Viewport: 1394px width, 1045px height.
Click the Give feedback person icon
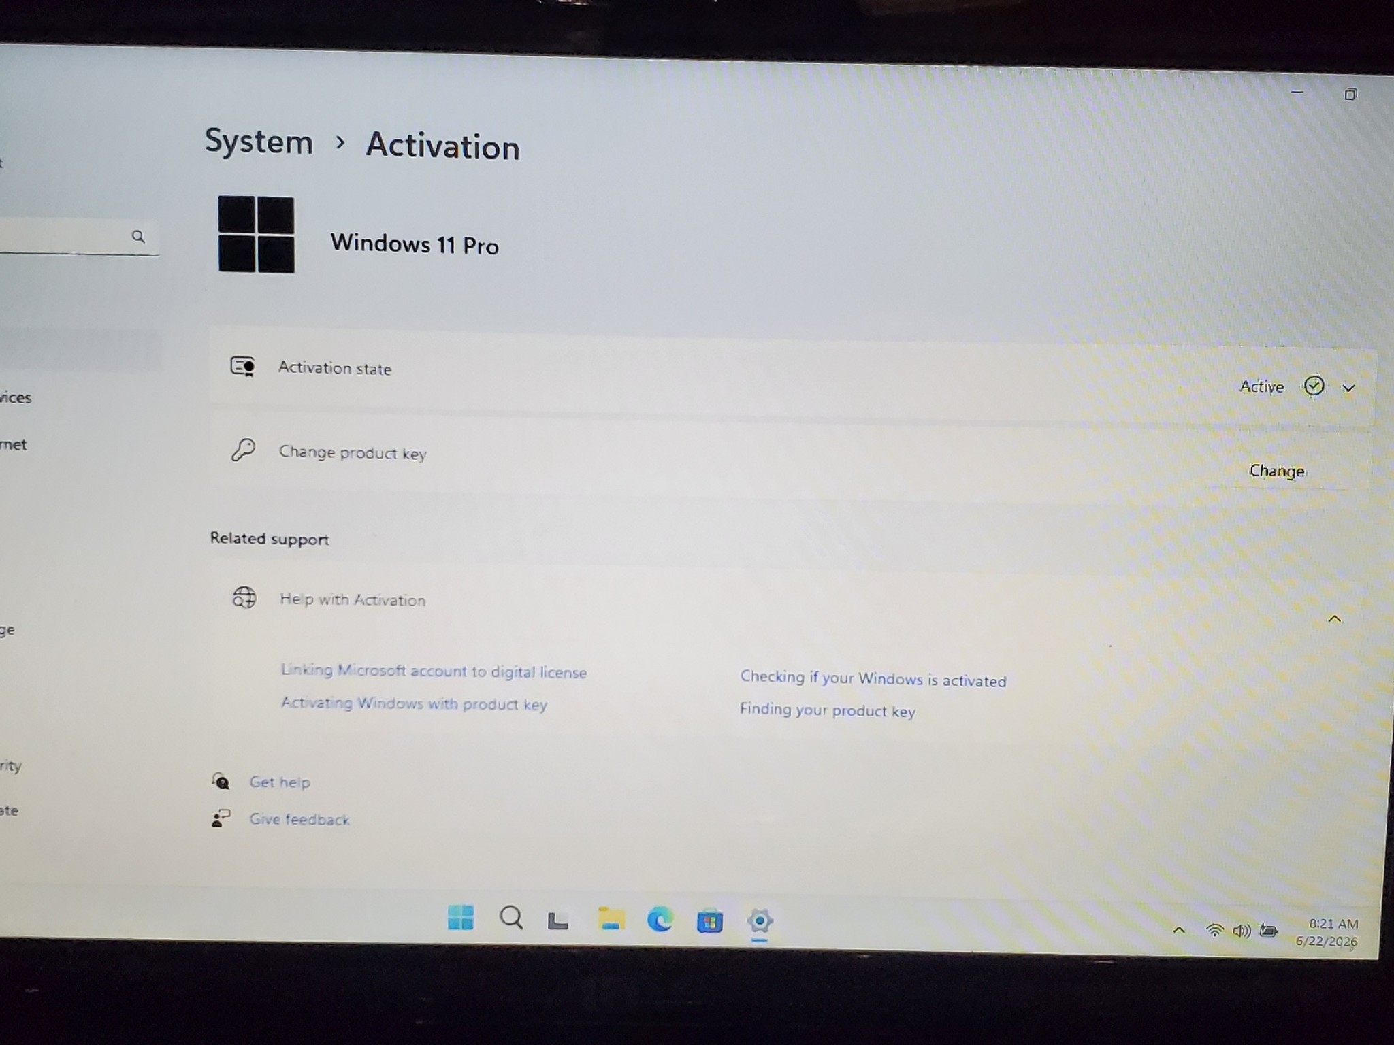click(221, 818)
